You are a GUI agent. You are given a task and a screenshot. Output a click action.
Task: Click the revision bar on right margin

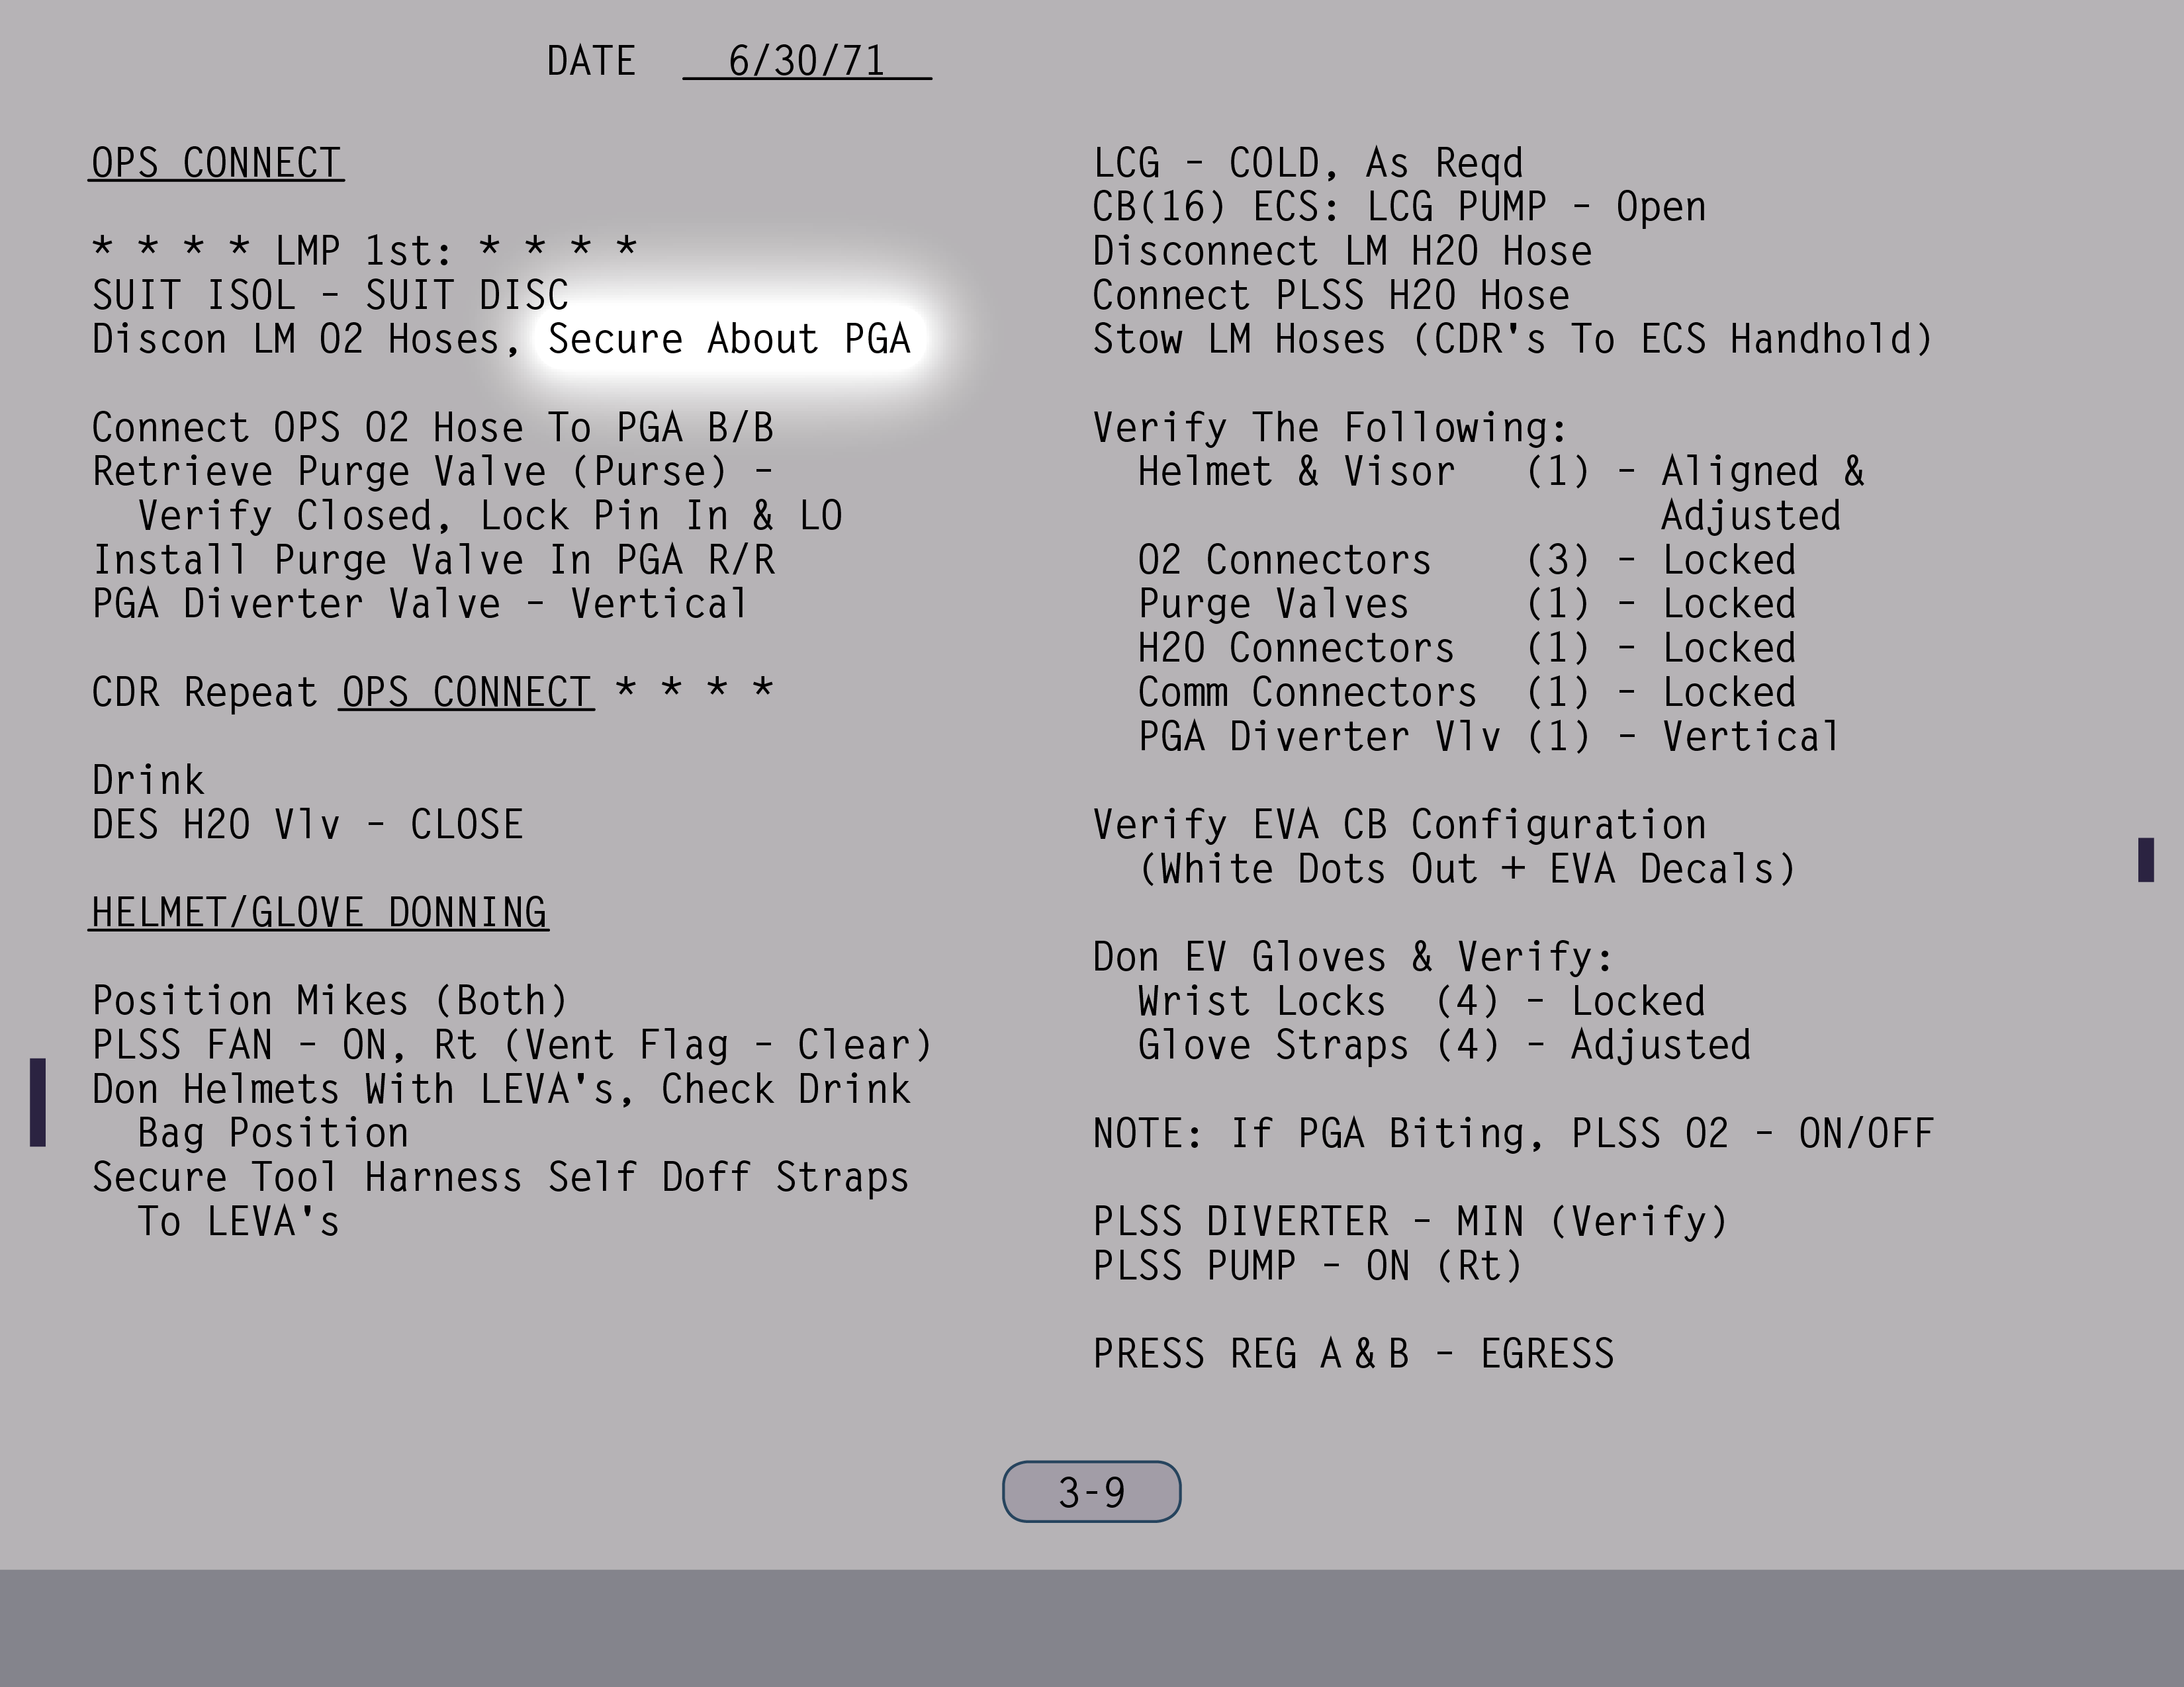(x=2145, y=859)
